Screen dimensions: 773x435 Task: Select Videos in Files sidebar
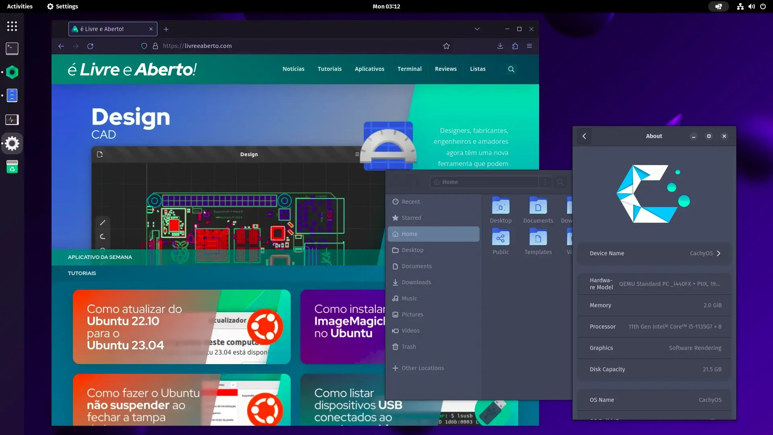point(434,331)
